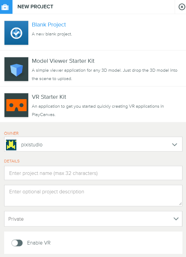Select the Blank Project thumbnail icon
The image size is (186, 257).
click(16, 33)
